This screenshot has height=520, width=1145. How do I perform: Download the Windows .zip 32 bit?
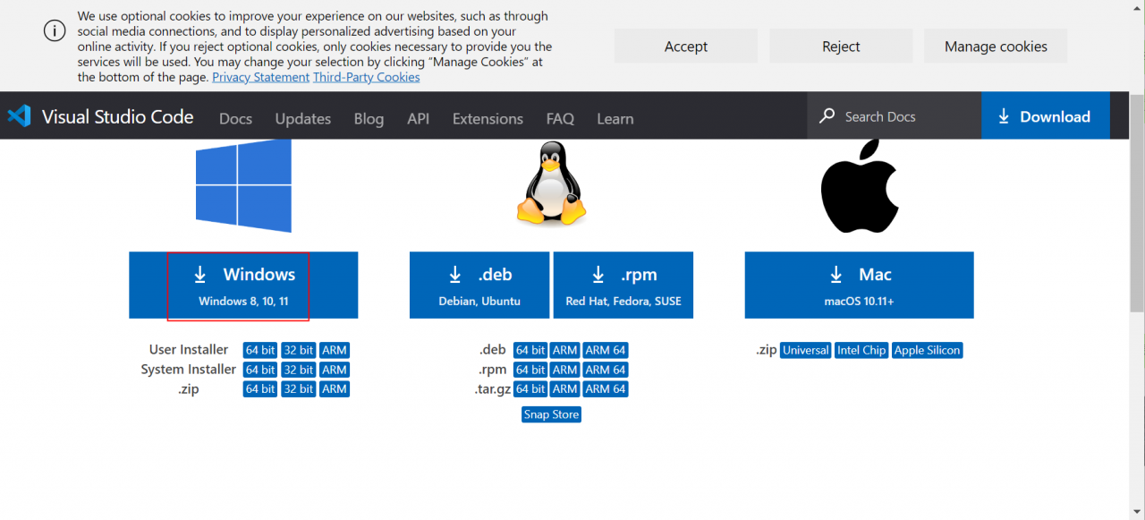[x=298, y=389]
